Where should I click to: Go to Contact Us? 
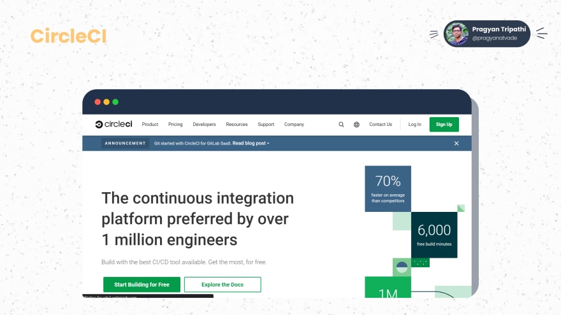[381, 124]
